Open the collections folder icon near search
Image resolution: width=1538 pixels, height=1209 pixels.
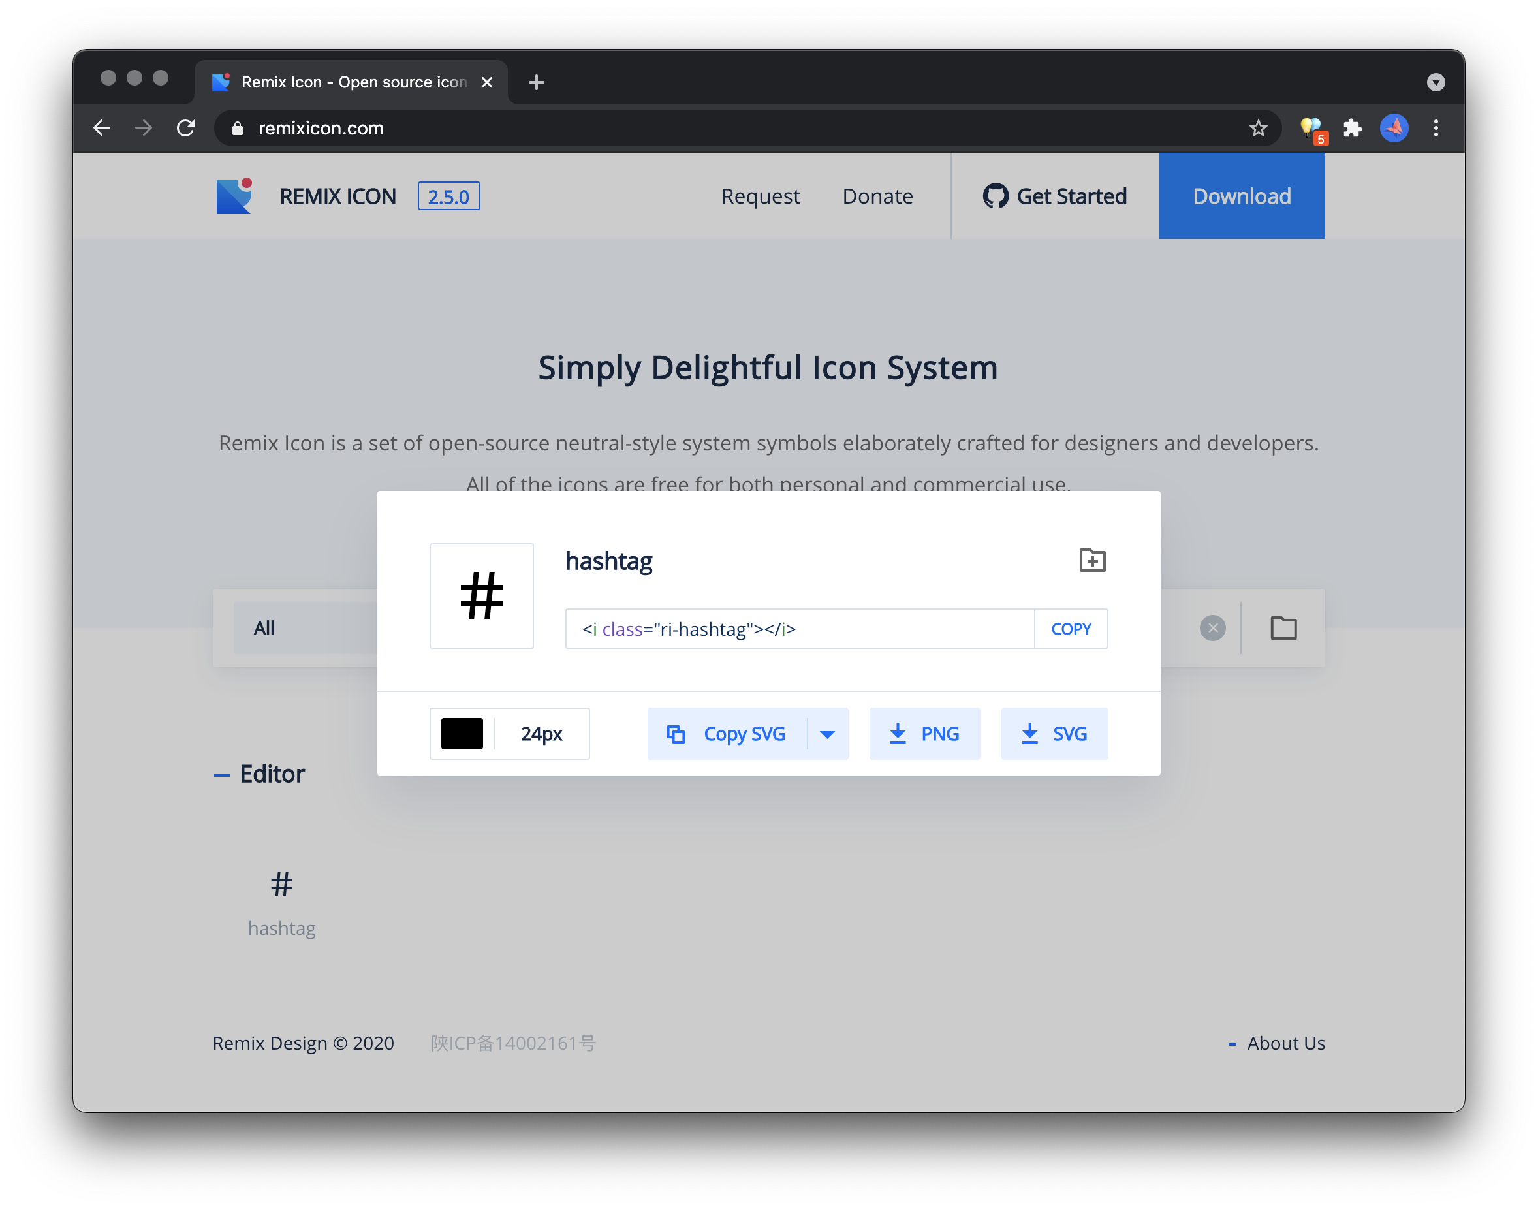pyautogui.click(x=1284, y=628)
